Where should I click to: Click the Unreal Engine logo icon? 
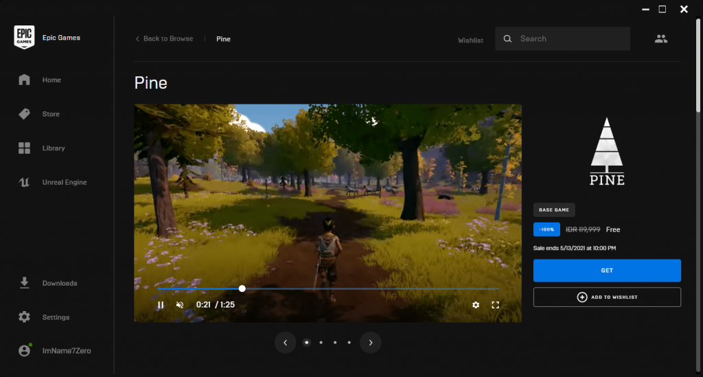pos(24,182)
